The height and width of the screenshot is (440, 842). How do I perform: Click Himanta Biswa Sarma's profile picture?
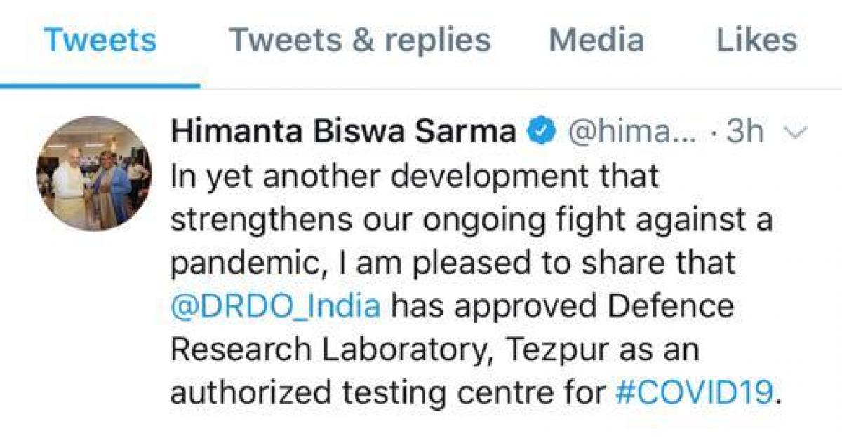(x=93, y=174)
